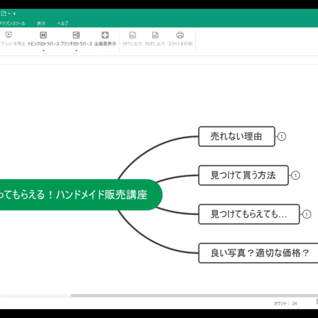
Task: Expand the 見つけてもらえても… branch
Action: tap(306, 214)
